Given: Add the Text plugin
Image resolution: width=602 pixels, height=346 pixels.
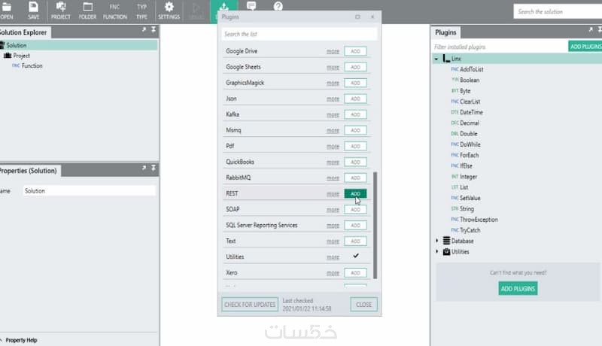Looking at the screenshot, I should point(355,241).
